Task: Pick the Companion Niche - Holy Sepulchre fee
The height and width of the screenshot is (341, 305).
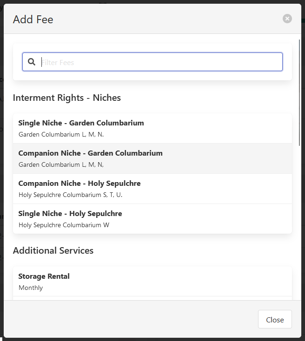Action: tap(79, 184)
